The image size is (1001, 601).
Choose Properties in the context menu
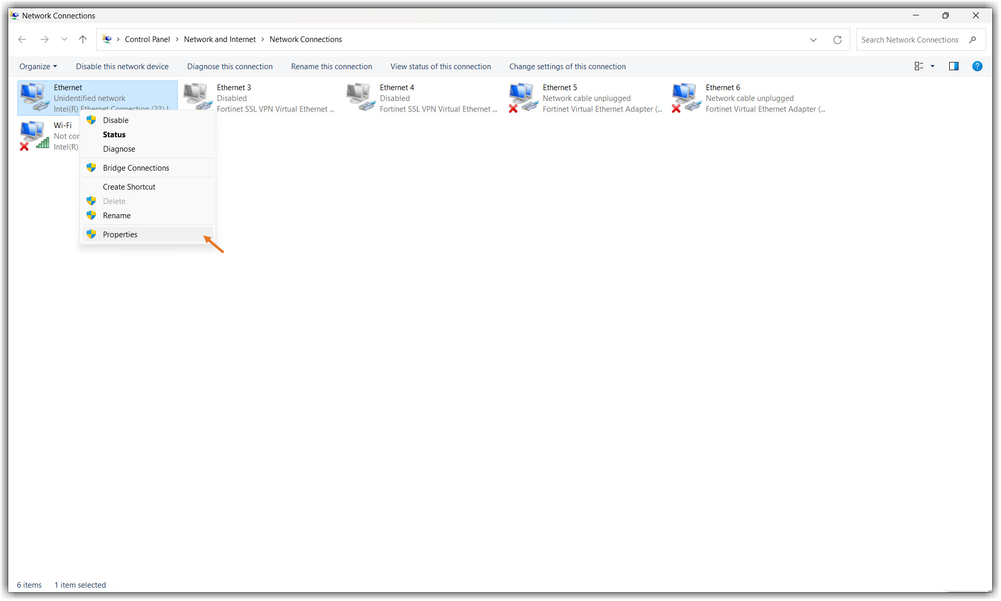(x=120, y=235)
